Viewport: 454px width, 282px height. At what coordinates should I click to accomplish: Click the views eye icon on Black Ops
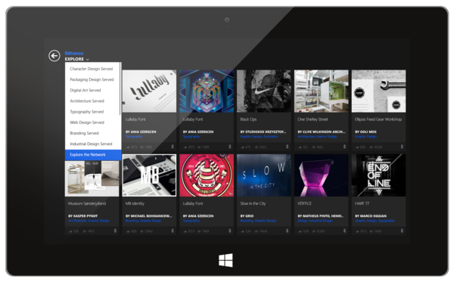coord(257,147)
